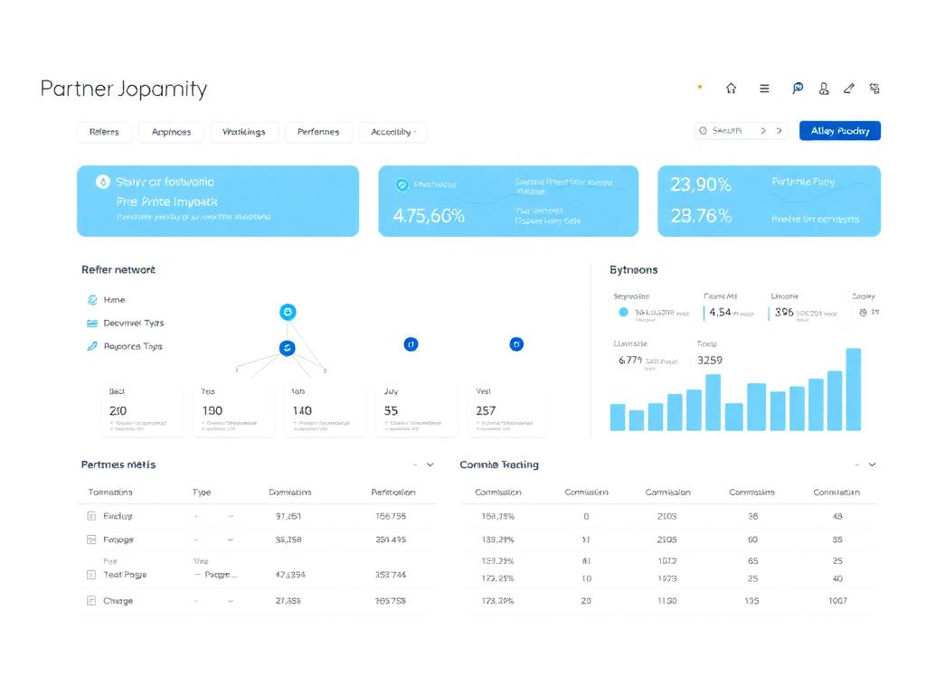Click the Atley Puodny button
This screenshot has width=926, height=694.
click(x=839, y=130)
